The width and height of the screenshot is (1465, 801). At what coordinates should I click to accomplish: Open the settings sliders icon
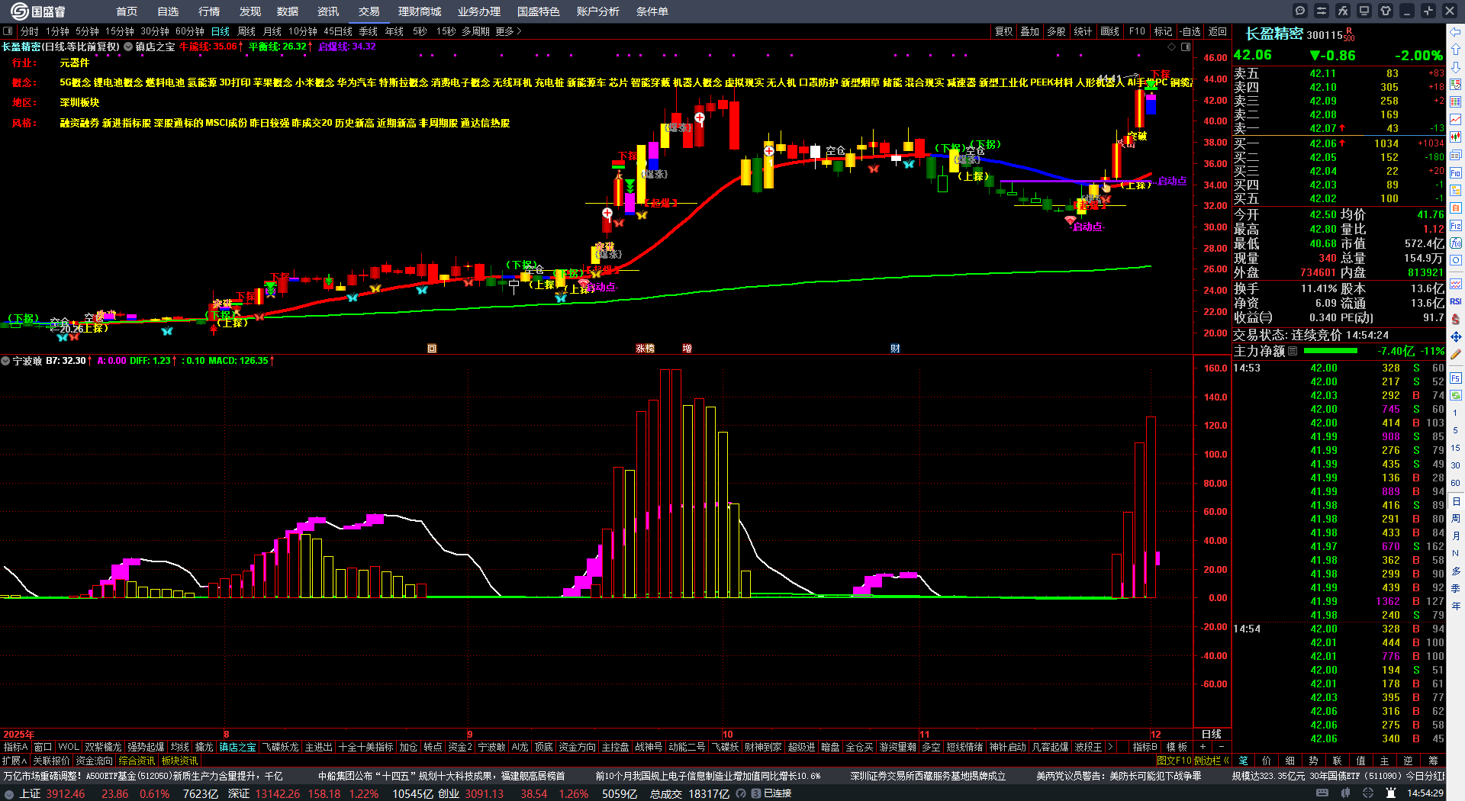(1322, 11)
